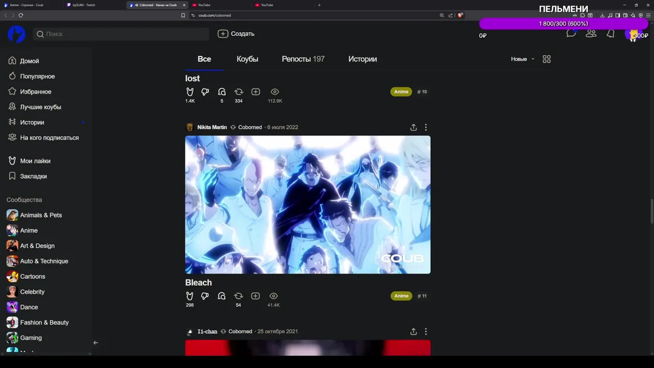The image size is (654, 368).
Task: Click the views eye icon of 'lost'
Action: (x=275, y=92)
